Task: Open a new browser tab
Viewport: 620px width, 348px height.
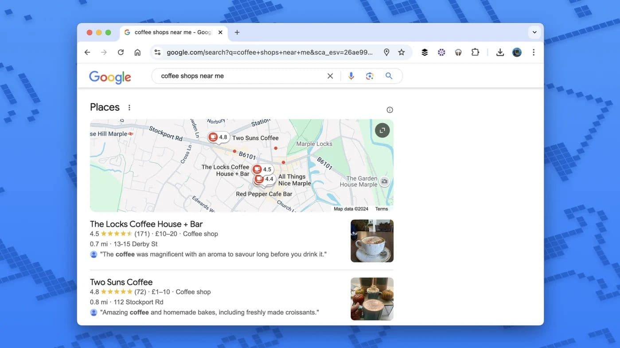Action: [x=237, y=32]
